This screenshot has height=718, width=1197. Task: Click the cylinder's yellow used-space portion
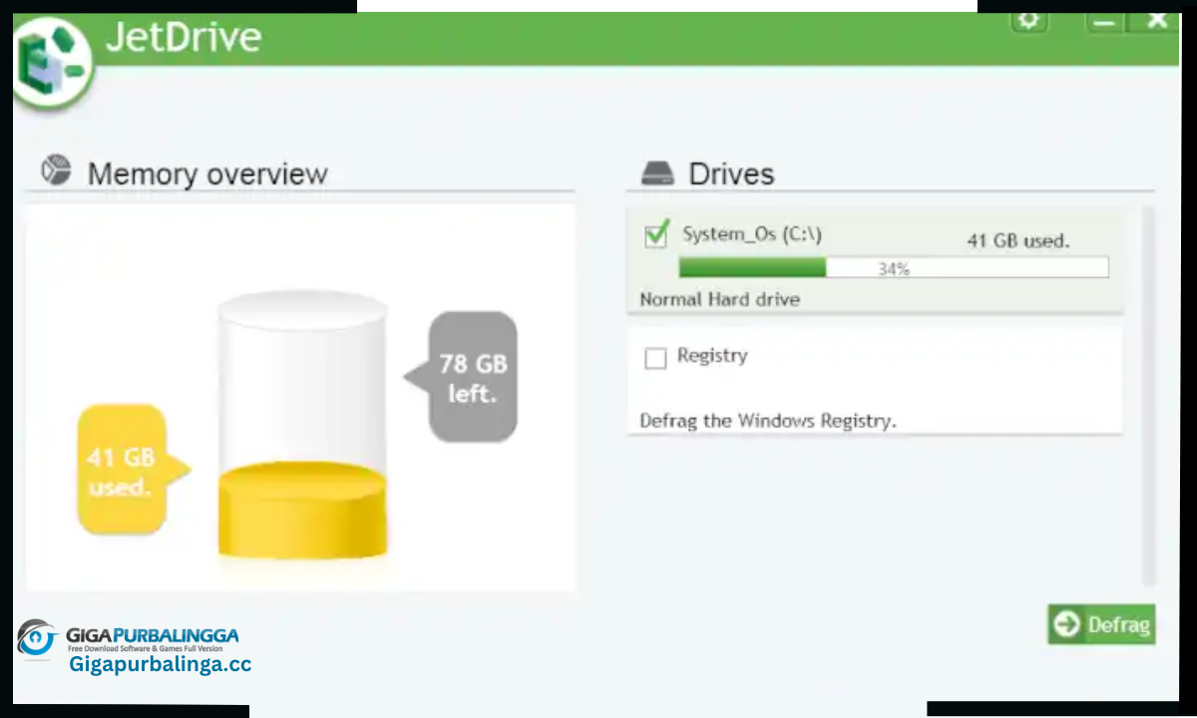(302, 511)
